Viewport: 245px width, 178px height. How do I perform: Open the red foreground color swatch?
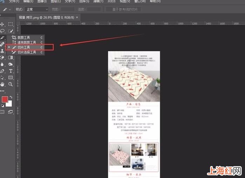5,99
